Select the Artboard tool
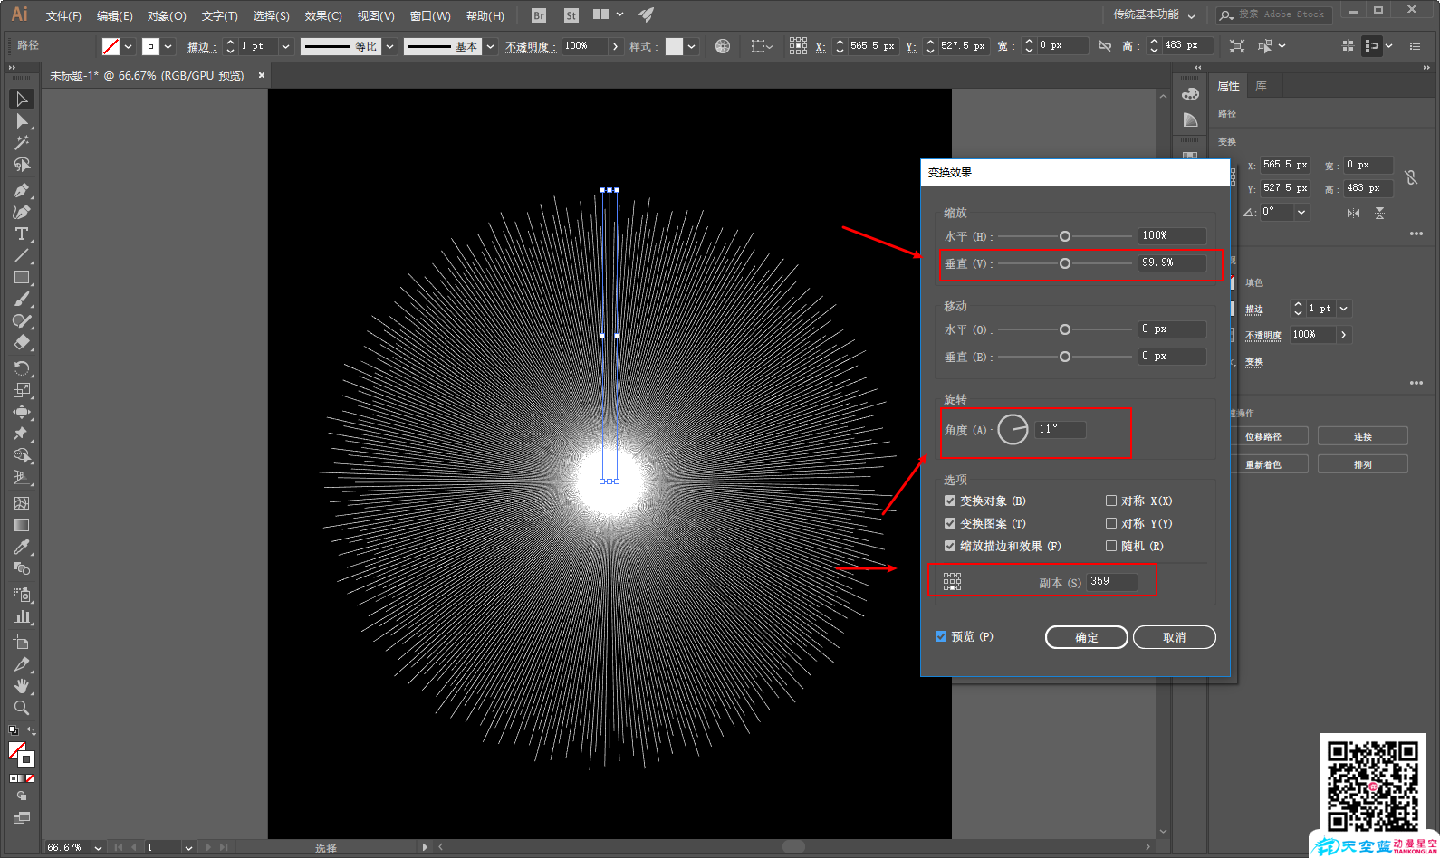This screenshot has width=1440, height=858. coord(22,642)
